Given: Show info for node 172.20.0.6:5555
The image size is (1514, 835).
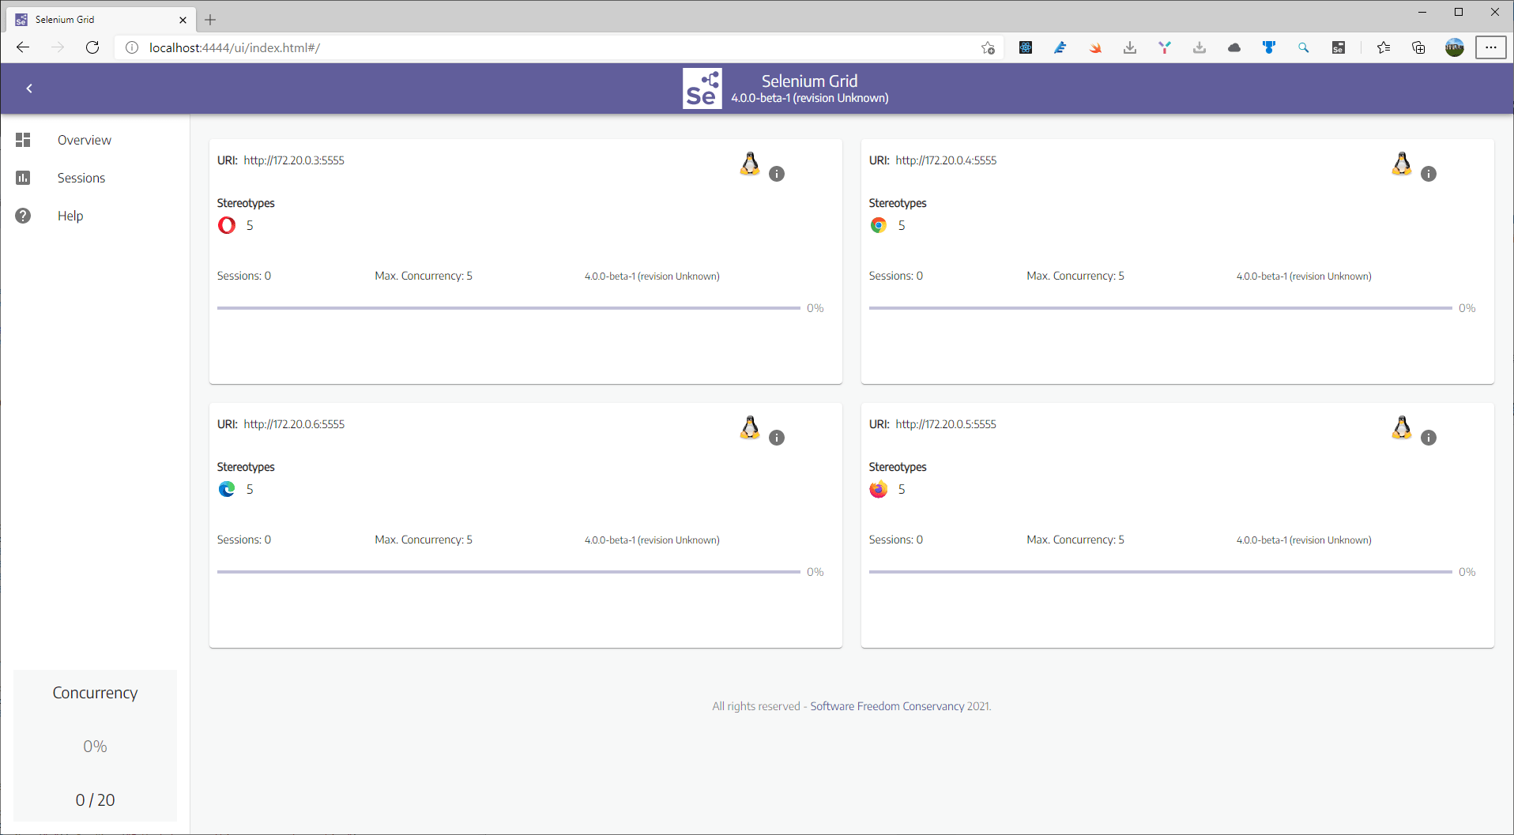Looking at the screenshot, I should coord(777,438).
